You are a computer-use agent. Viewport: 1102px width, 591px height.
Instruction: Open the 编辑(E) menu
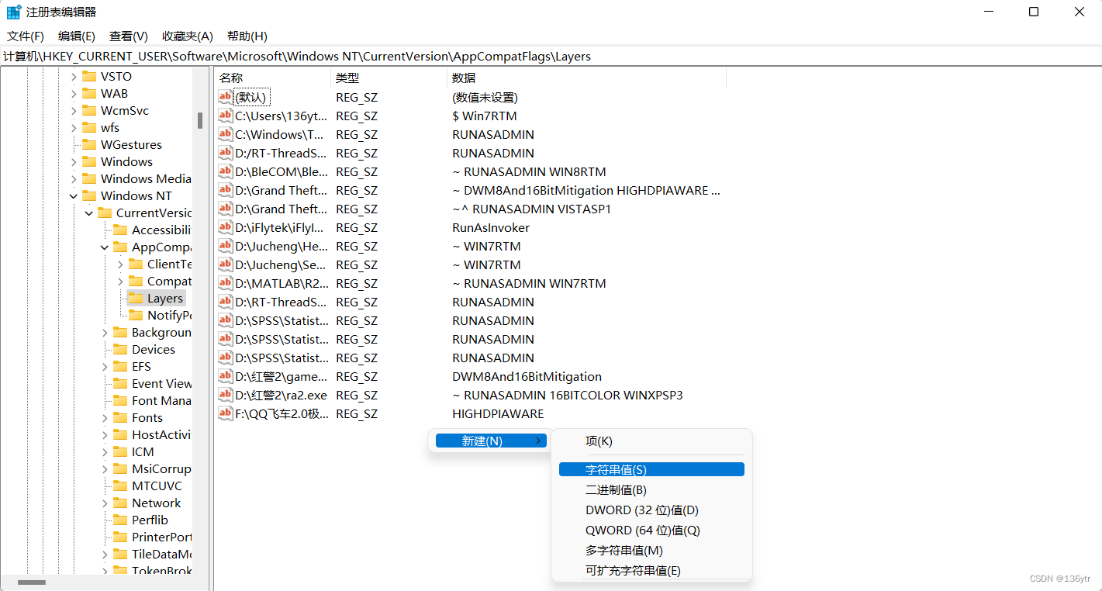[x=77, y=36]
